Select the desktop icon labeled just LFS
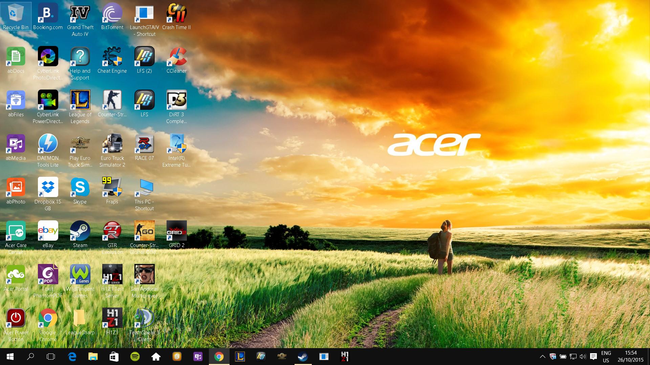The image size is (650, 365). [x=144, y=104]
